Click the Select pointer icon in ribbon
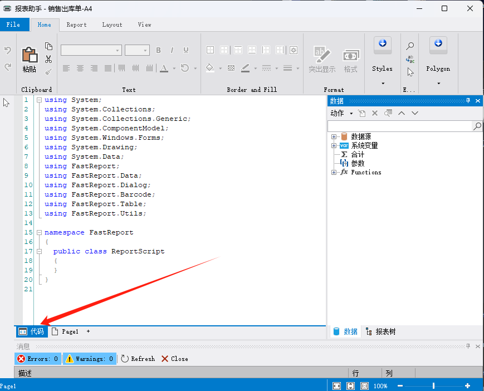 tap(410, 72)
